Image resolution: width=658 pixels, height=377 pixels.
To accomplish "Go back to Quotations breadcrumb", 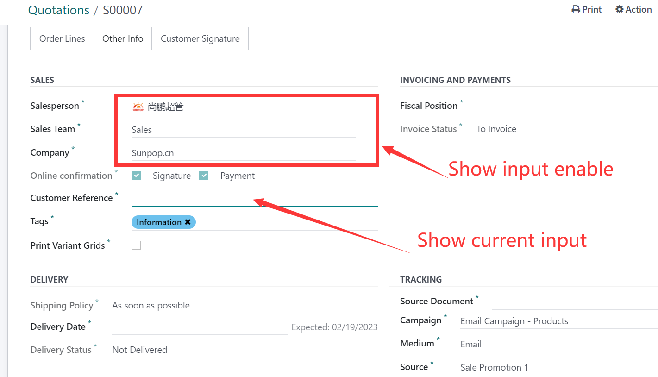I will [59, 10].
